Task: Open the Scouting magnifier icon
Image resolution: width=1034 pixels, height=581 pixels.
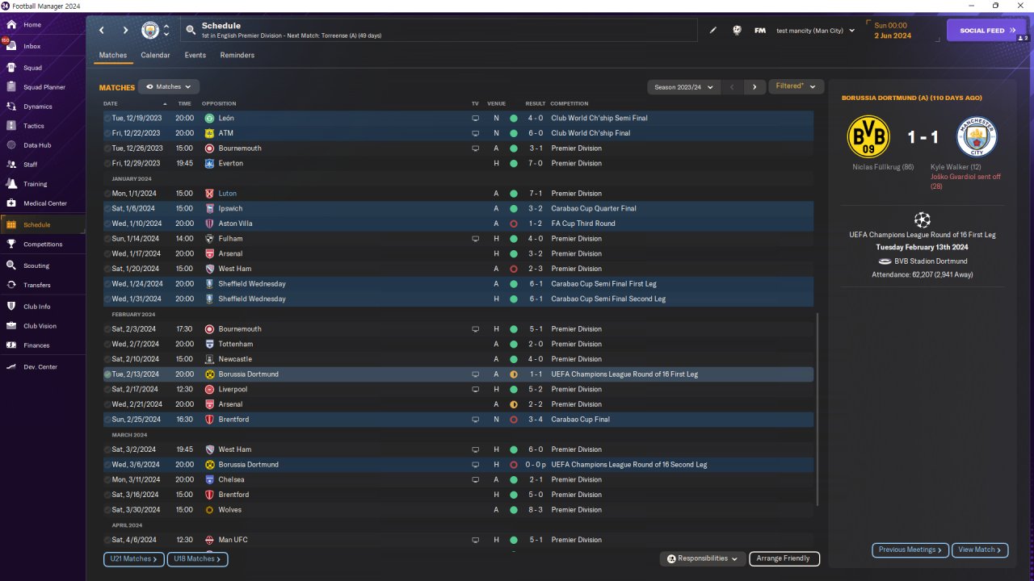Action: click(x=11, y=265)
